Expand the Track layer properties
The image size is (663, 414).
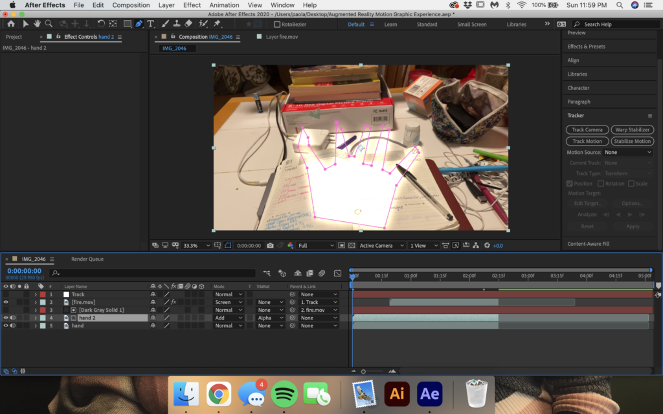click(x=36, y=294)
